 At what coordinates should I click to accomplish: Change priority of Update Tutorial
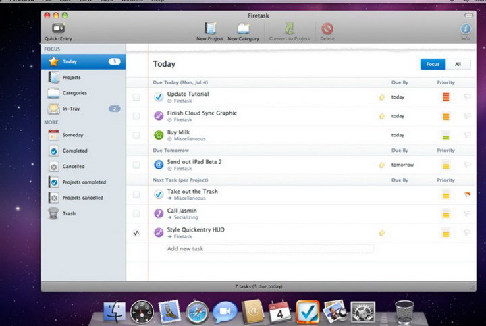[446, 97]
